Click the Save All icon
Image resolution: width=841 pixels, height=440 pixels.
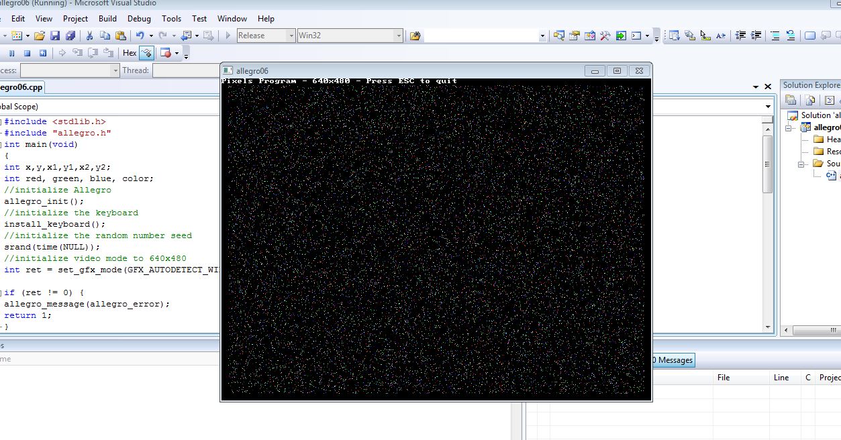tap(70, 35)
